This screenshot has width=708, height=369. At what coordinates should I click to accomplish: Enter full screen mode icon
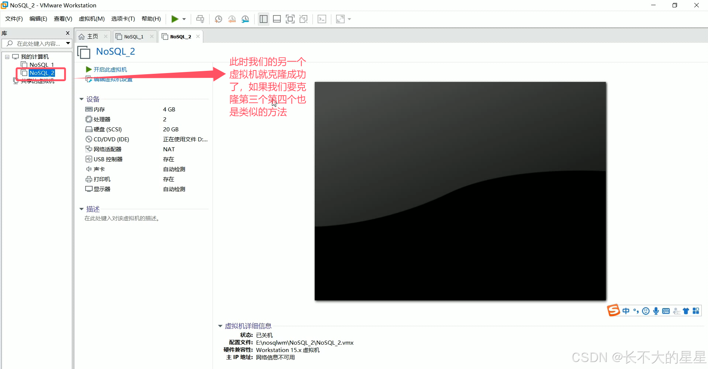[290, 19]
